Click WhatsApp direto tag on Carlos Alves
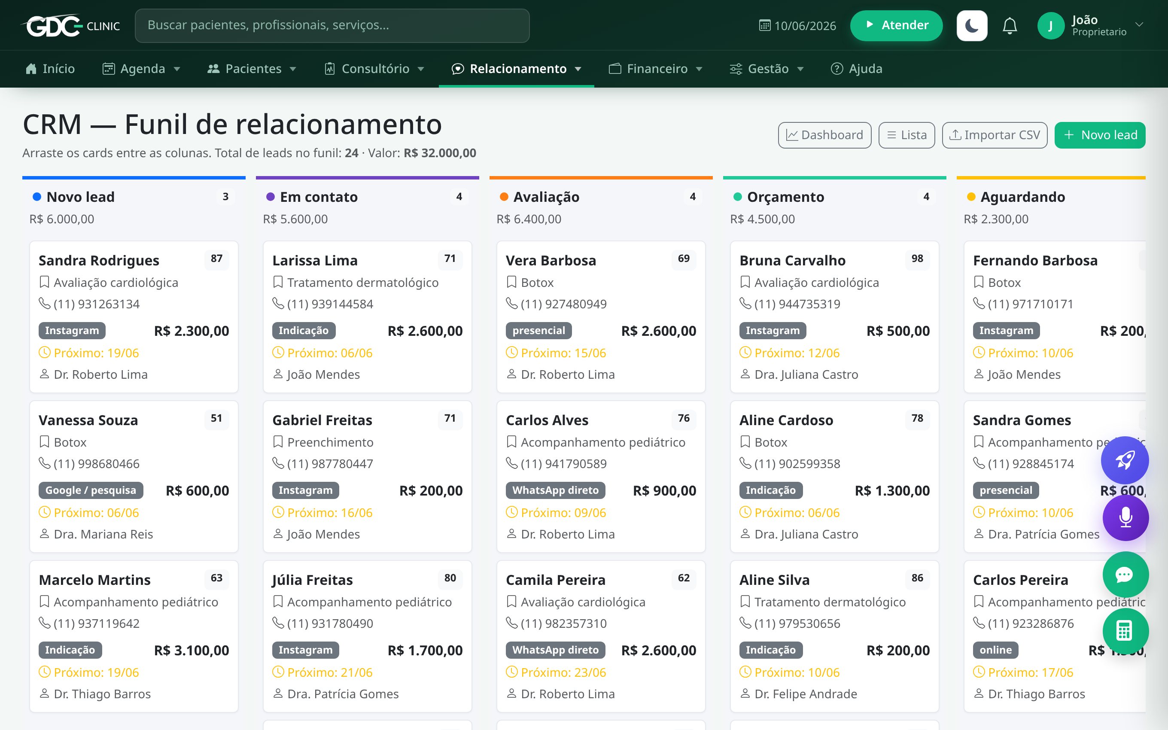The height and width of the screenshot is (730, 1168). click(556, 490)
